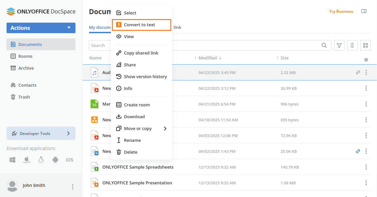Viewport: 377px width, 197px height.
Task: Open the Actions dropdown button
Action: pos(41,28)
